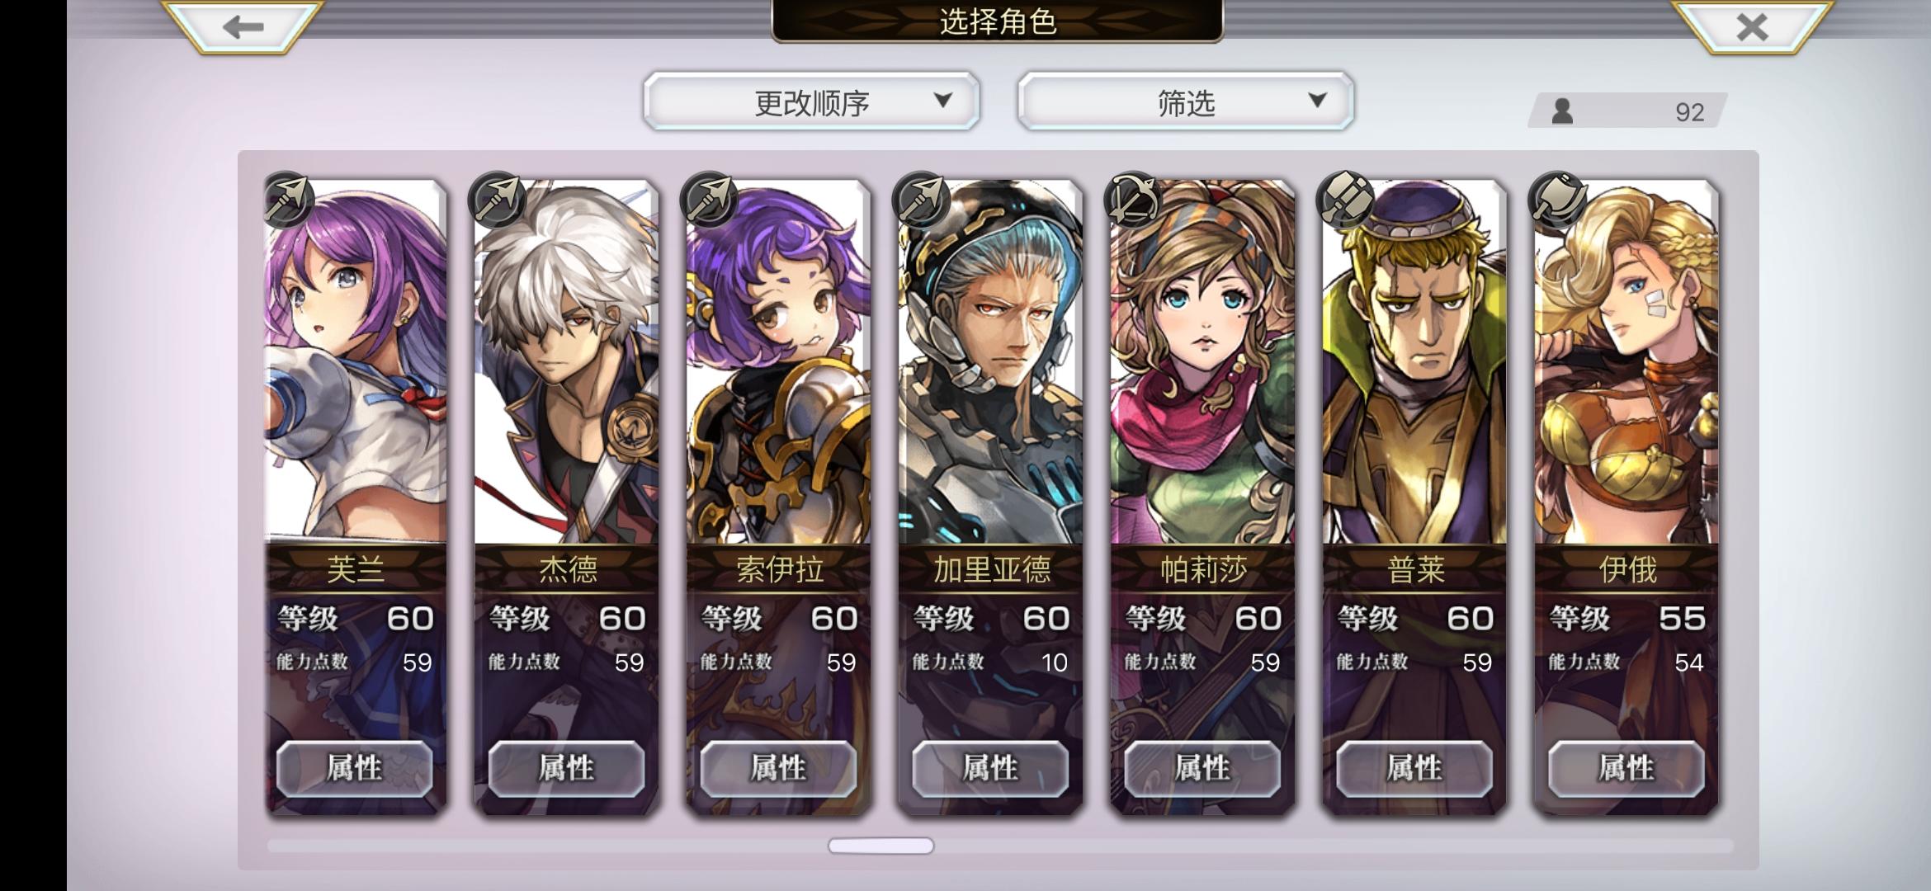The height and width of the screenshot is (891, 1931).
Task: Click the character count person icon
Action: point(1562,111)
